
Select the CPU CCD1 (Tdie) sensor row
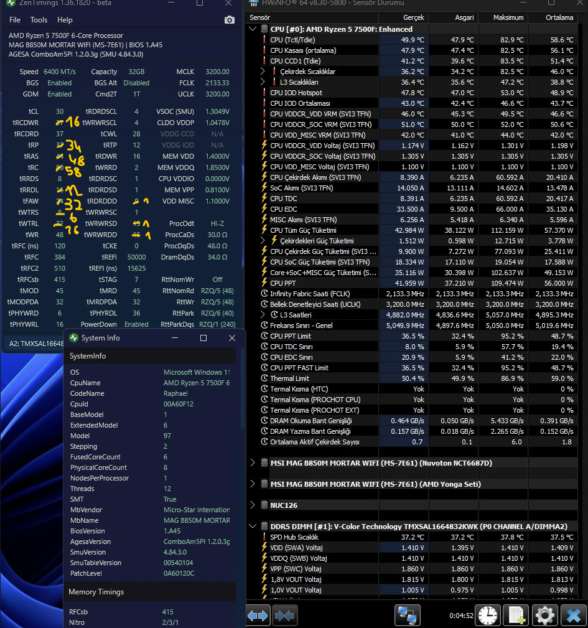412,61
